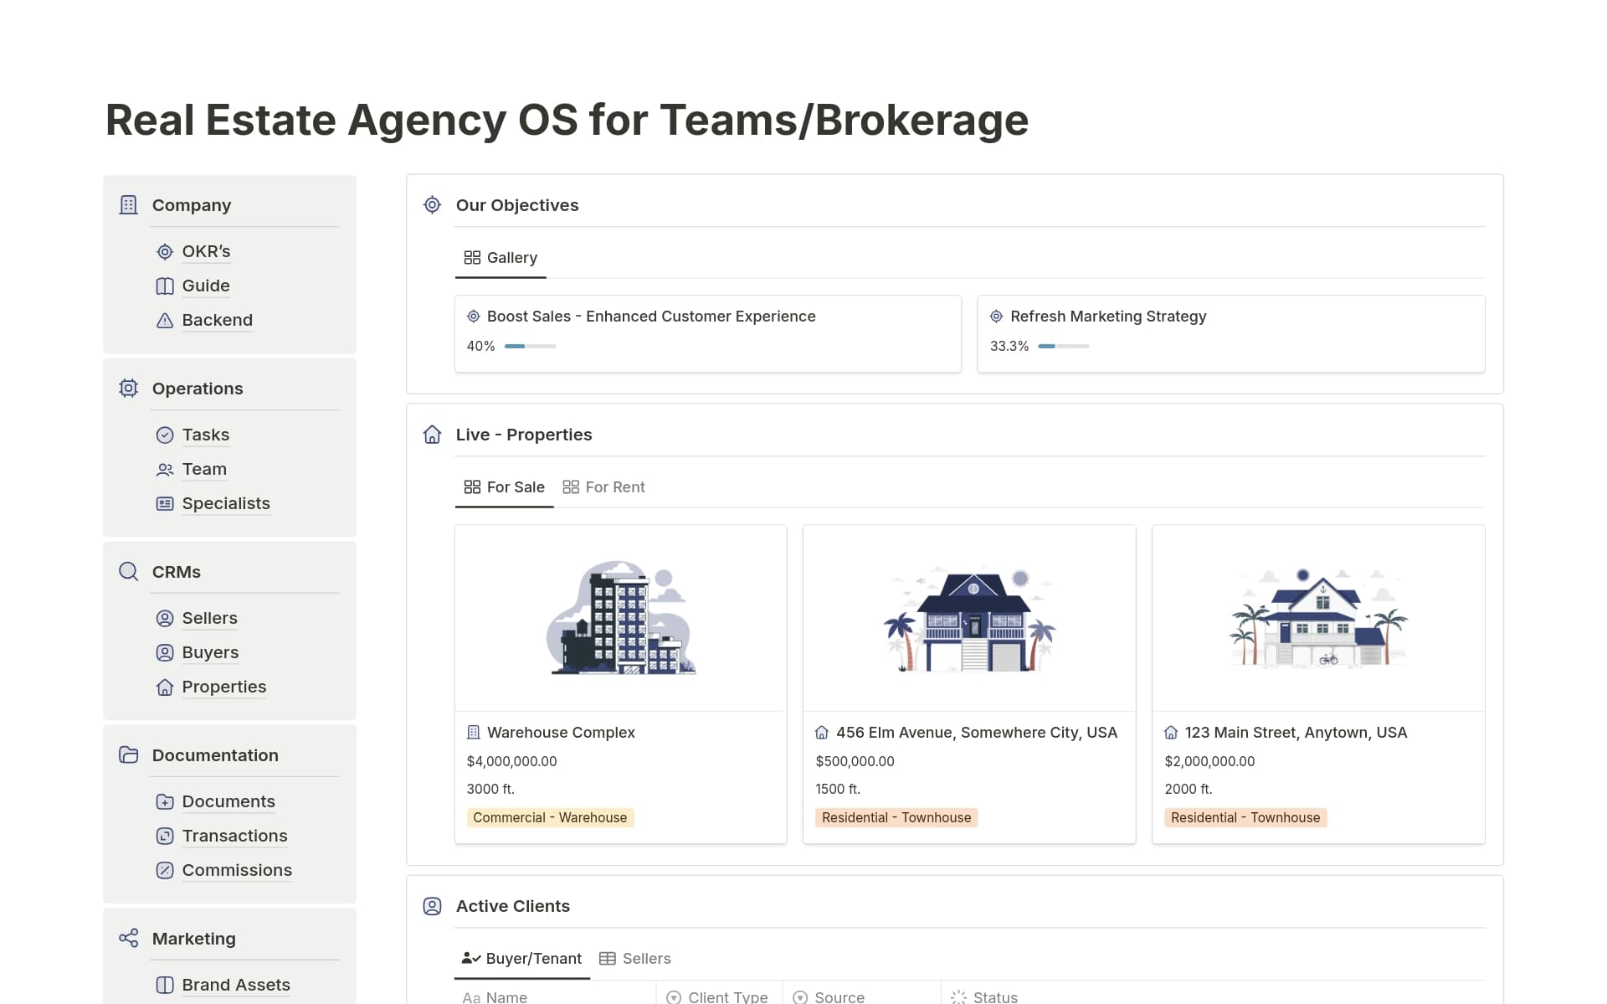Click the Specialists ID card icon
The height and width of the screenshot is (1004, 1607).
pyautogui.click(x=165, y=504)
